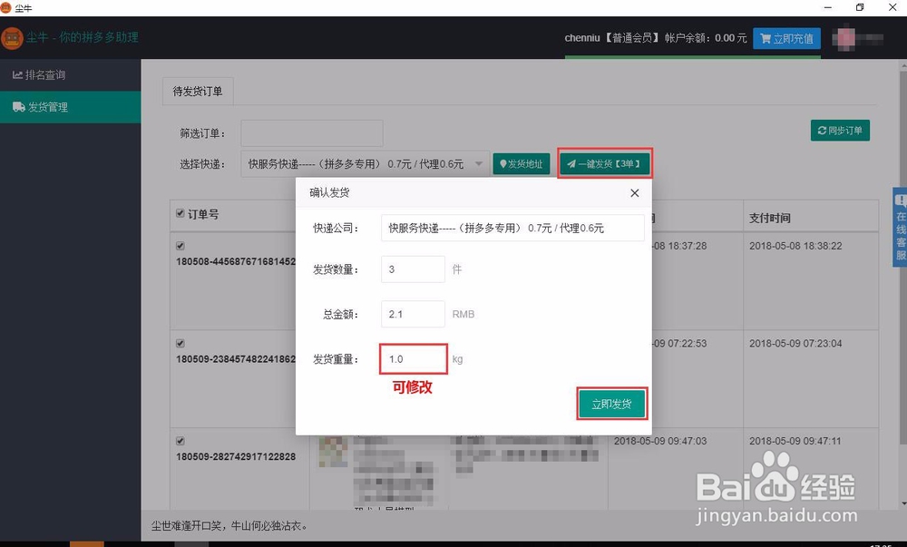
Task: Expand the 选择快递 dropdown
Action: click(365, 164)
